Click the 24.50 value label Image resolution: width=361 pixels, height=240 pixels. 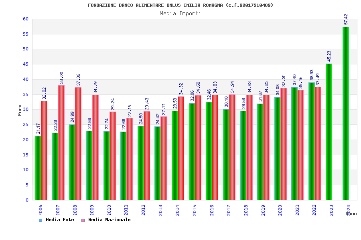141,118
